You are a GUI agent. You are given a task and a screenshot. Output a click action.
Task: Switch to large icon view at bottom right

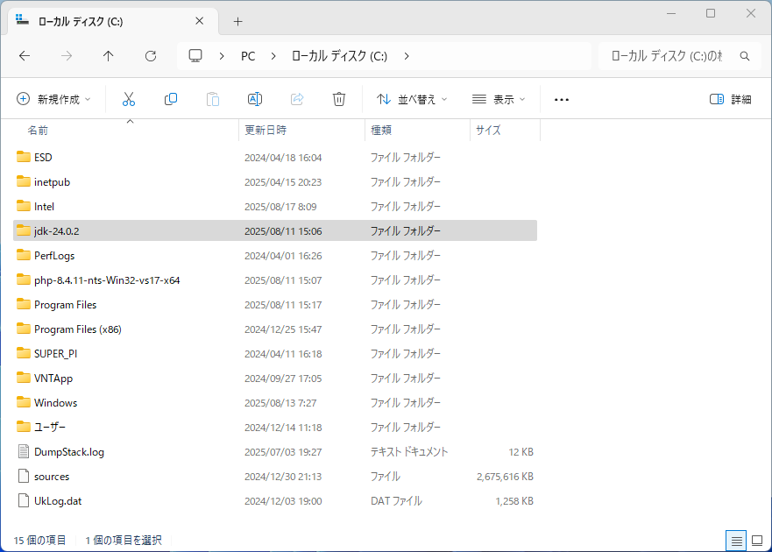click(x=756, y=541)
